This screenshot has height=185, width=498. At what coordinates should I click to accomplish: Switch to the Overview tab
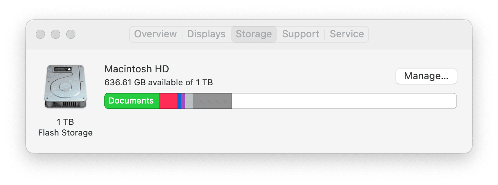click(155, 34)
